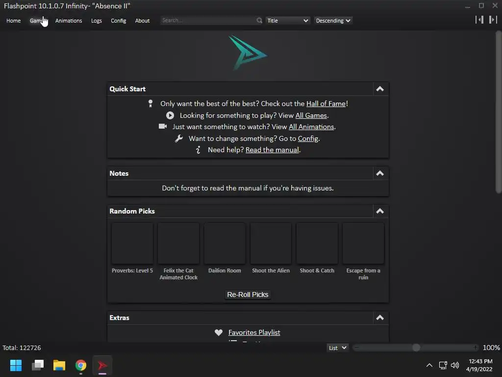Show hidden system tray icons
This screenshot has width=502, height=377.
point(429,365)
